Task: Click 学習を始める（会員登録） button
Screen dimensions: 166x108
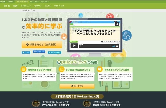Action: (x=42, y=44)
